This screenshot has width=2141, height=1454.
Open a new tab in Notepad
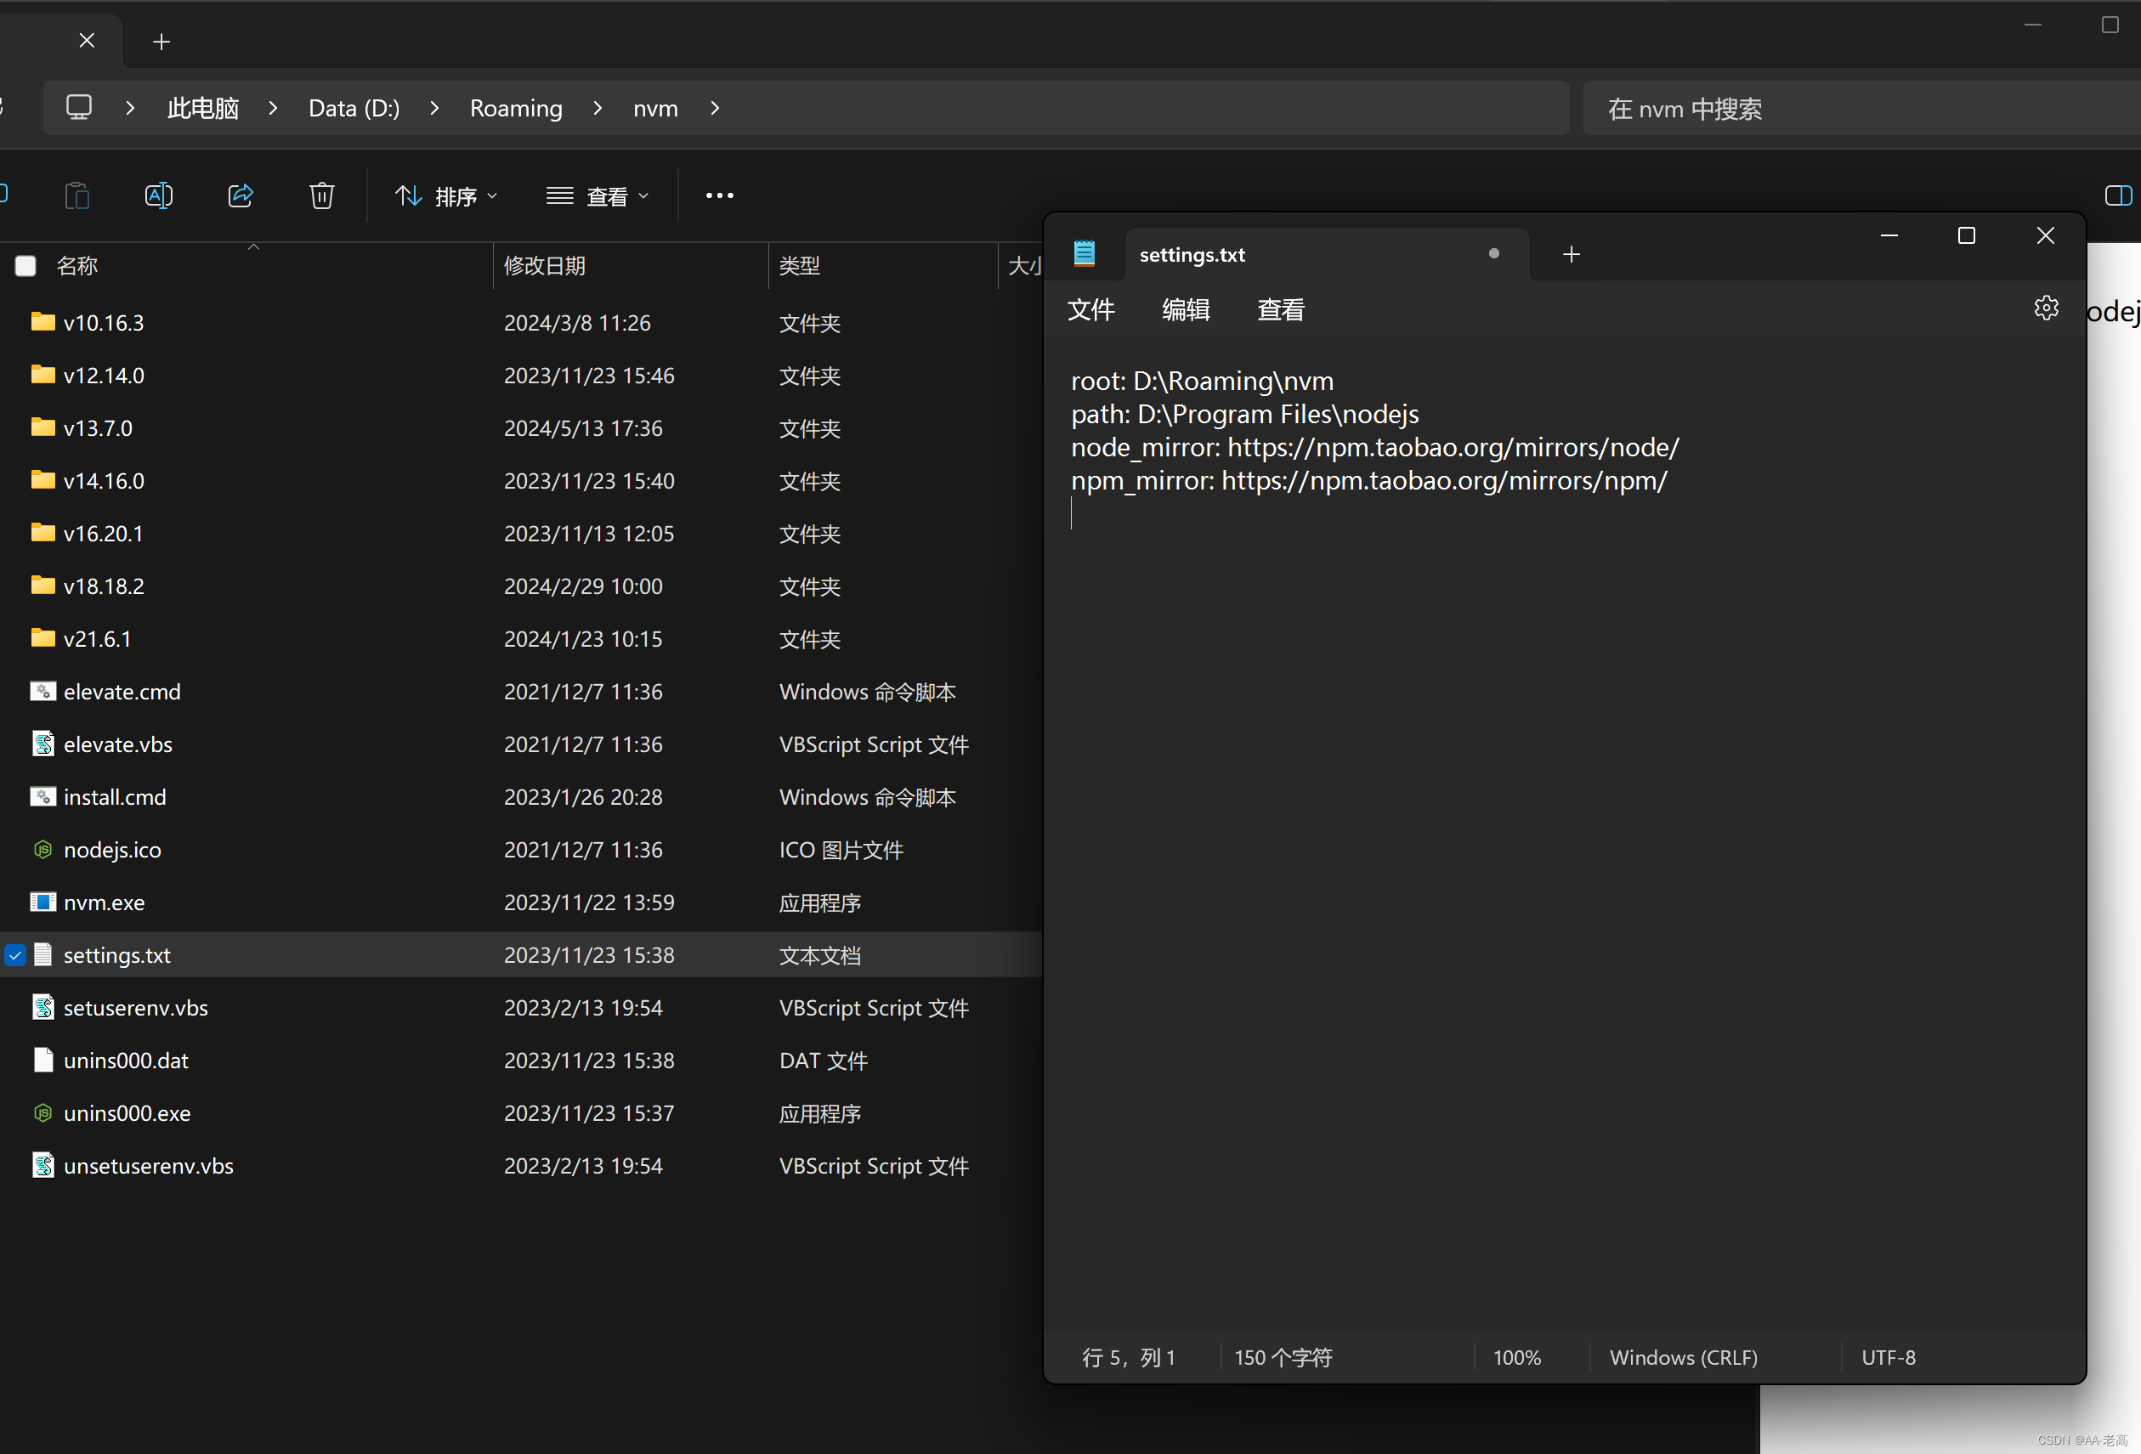click(x=1570, y=253)
